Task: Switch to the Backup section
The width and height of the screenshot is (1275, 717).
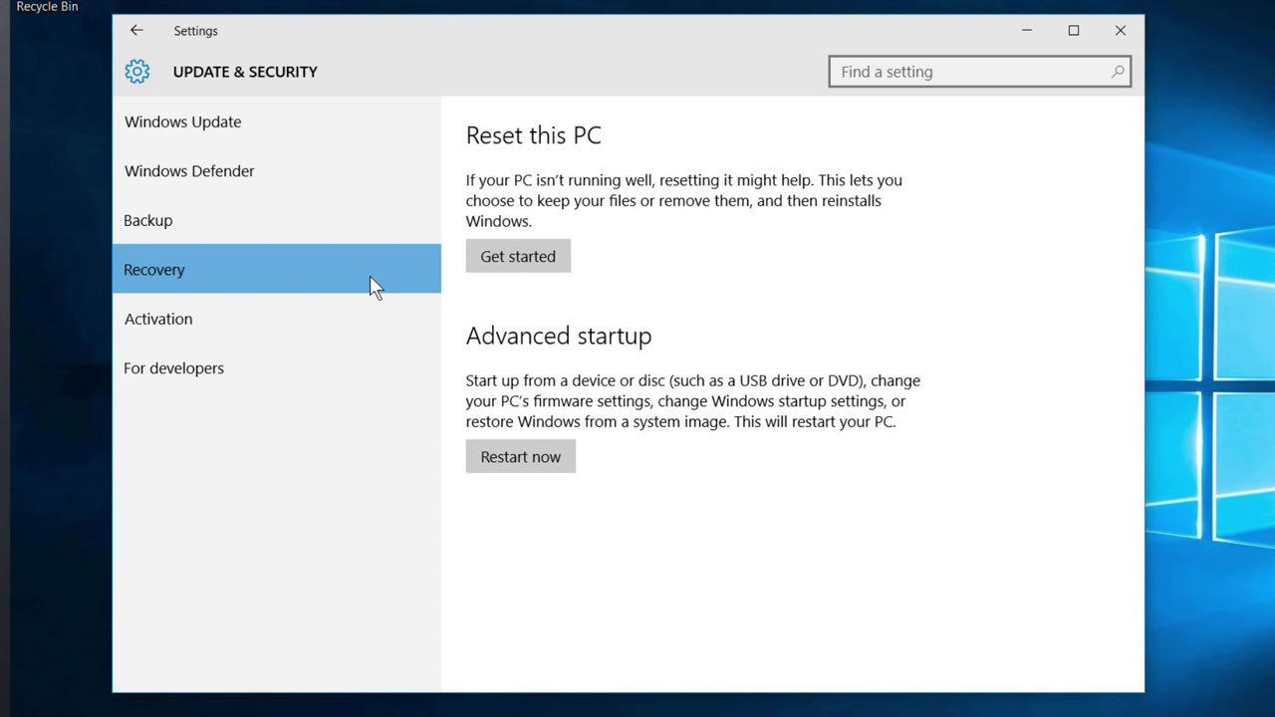Action: click(148, 220)
